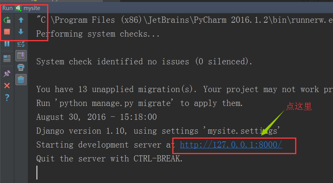Print the console output
Screen dimensions: 333x183
[x=21, y=67]
